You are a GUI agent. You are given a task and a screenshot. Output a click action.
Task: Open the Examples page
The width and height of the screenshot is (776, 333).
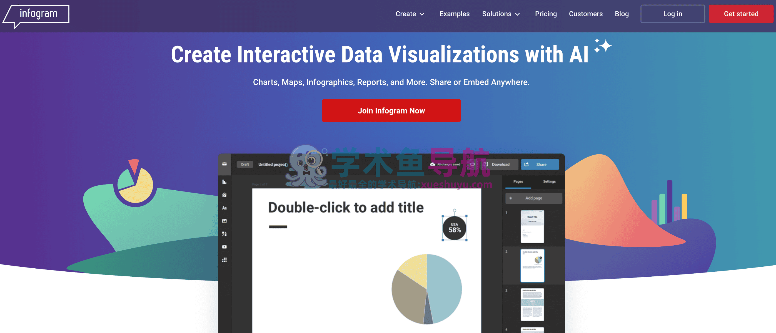454,14
